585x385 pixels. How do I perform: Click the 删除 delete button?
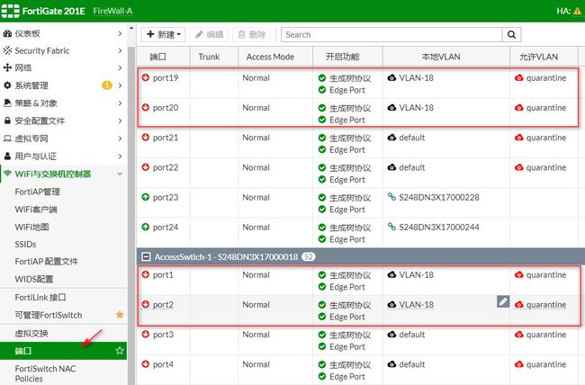tap(251, 35)
